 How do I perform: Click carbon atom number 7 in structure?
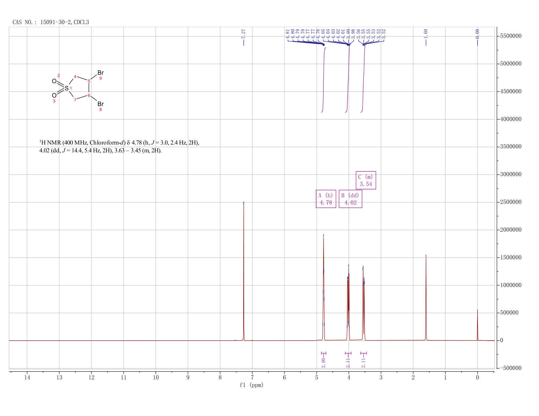[75, 100]
